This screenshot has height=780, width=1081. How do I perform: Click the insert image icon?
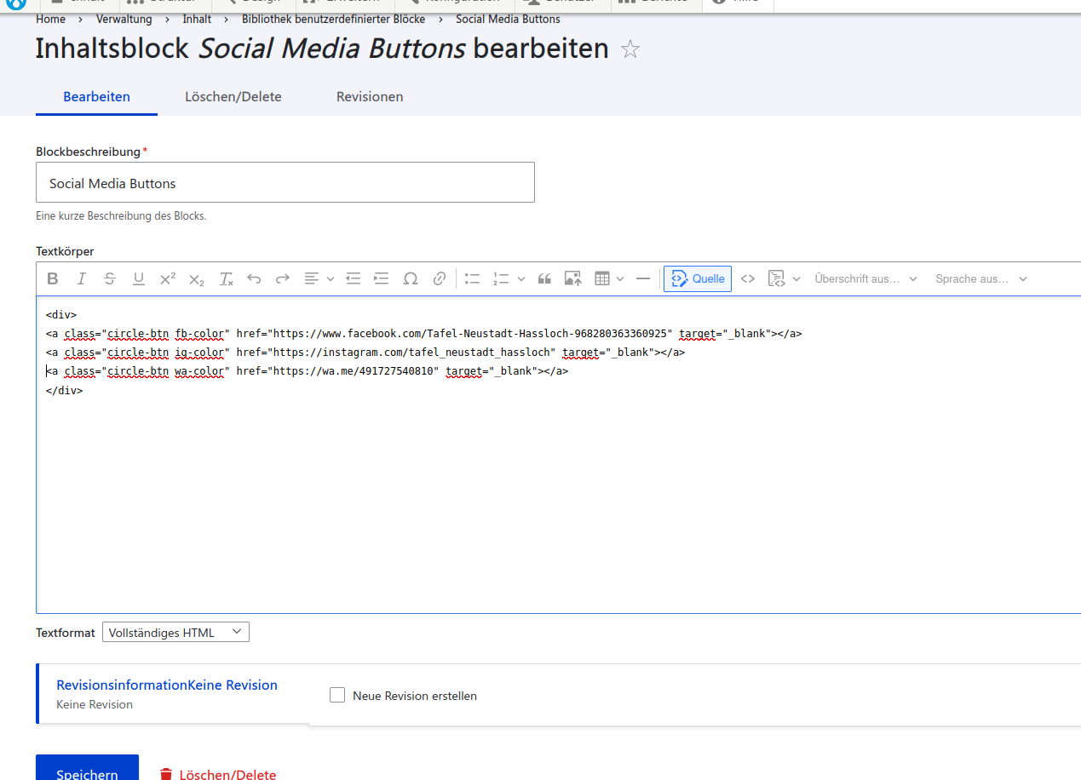point(572,278)
